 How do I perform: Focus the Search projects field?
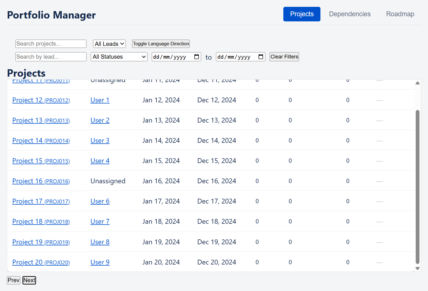coord(51,44)
